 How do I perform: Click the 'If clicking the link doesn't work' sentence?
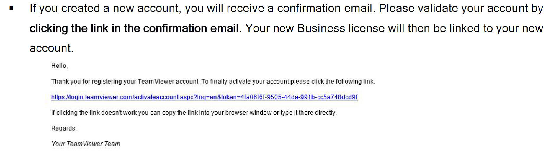pyautogui.click(x=194, y=113)
